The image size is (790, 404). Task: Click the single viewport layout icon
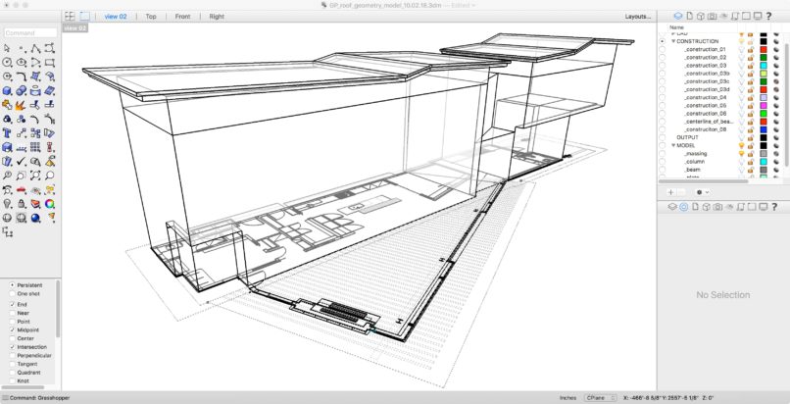84,17
